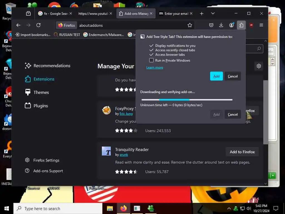Screen dimensions: 285x214
Task: Click the add-ons search magnifier icon
Action: 259,48
